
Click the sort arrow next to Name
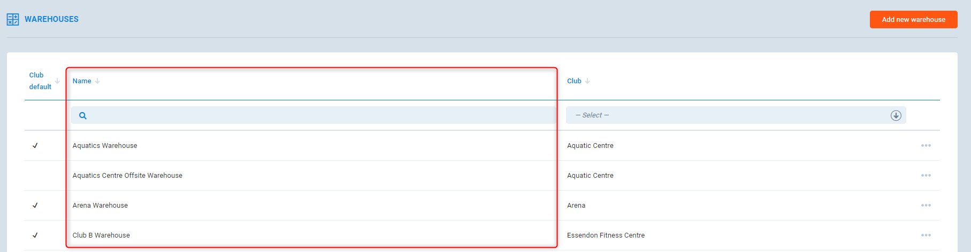click(x=97, y=81)
